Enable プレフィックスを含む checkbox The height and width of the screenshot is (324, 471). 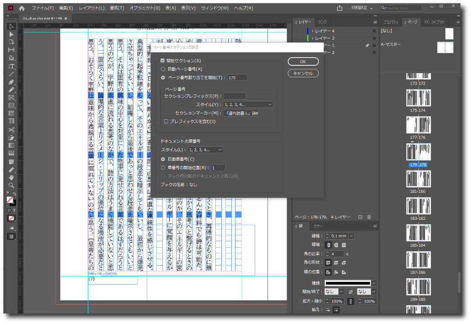tap(166, 122)
